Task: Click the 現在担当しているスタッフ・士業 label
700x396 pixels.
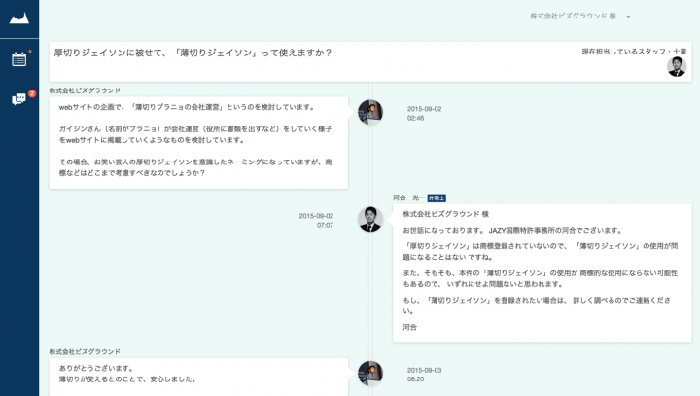Action: point(634,52)
